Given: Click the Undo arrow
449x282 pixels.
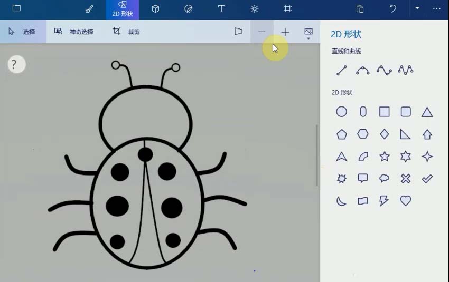Looking at the screenshot, I should click(x=393, y=8).
